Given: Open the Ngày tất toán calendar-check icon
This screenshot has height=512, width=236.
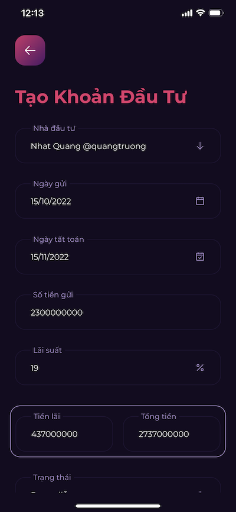Looking at the screenshot, I should [200, 257].
